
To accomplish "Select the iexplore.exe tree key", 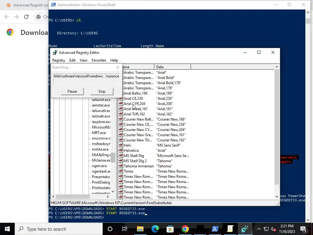I will click(101, 122).
